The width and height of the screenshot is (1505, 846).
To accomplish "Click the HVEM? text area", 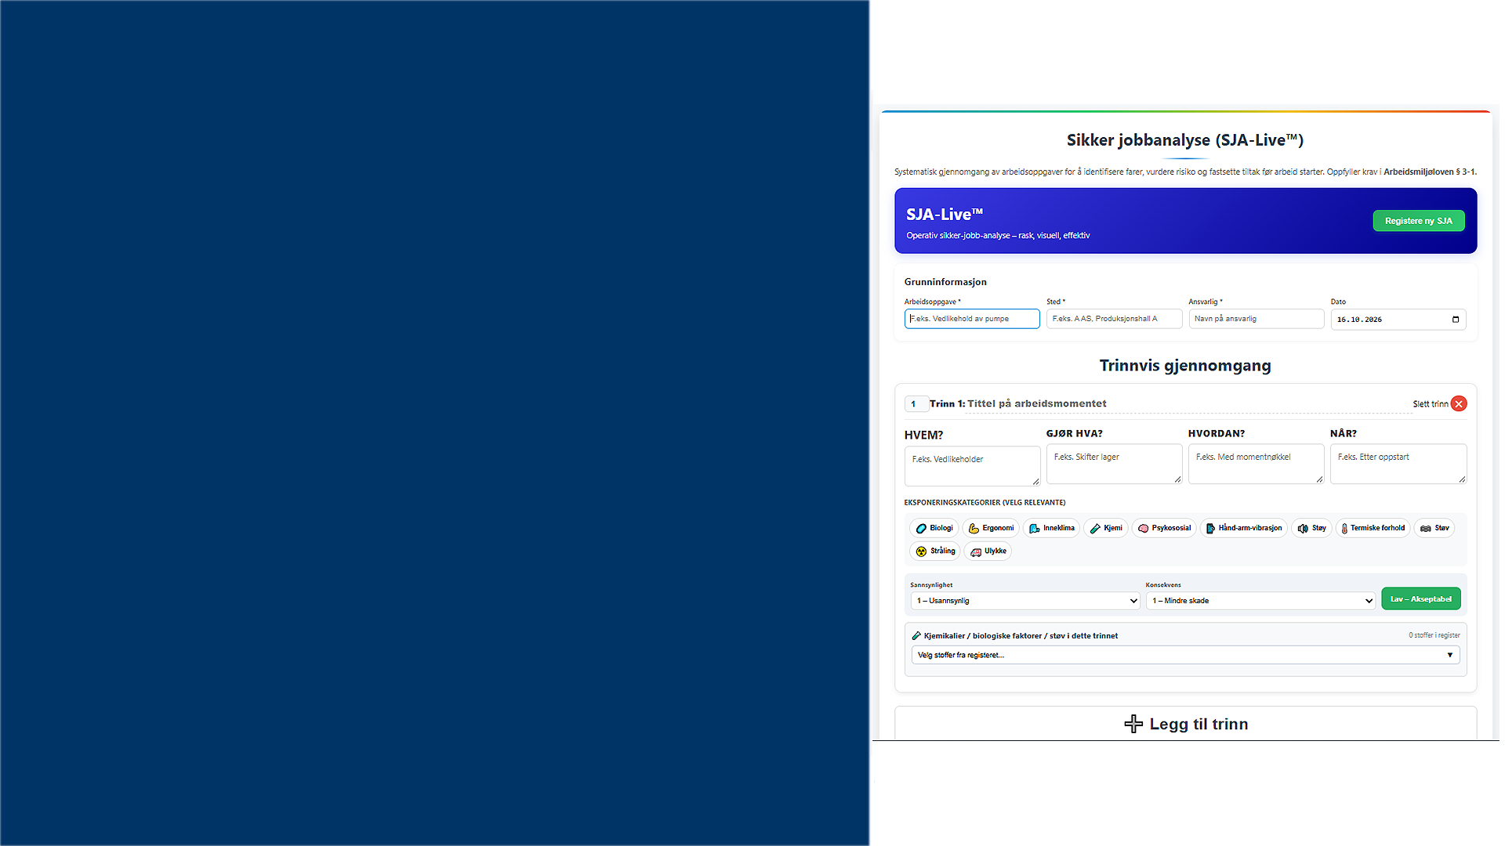I will point(972,466).
